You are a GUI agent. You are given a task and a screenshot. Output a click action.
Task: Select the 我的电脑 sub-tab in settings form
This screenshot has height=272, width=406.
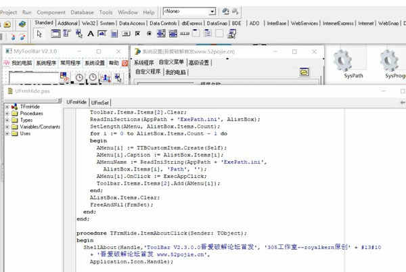pyautogui.click(x=175, y=72)
